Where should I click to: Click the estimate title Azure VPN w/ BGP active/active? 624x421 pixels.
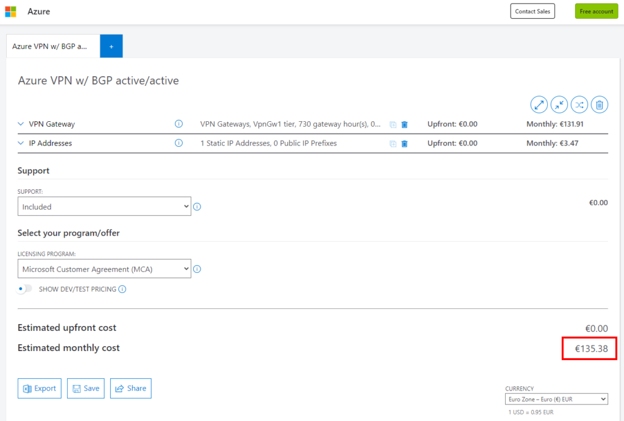click(x=98, y=80)
